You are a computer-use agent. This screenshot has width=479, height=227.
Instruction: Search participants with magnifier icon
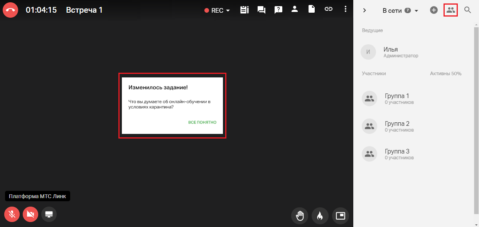pyautogui.click(x=468, y=10)
